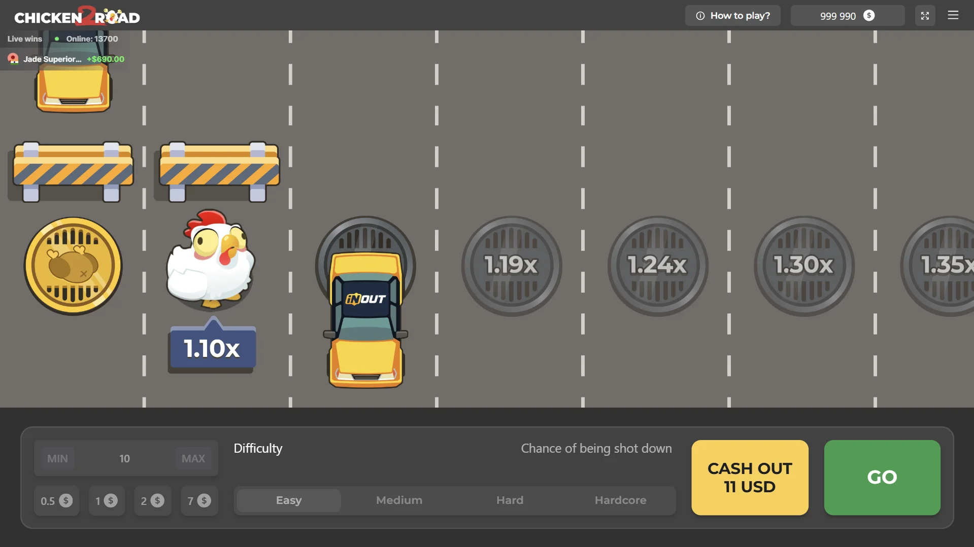The width and height of the screenshot is (974, 547).
Task: Click the Live wins label
Action: click(25, 39)
